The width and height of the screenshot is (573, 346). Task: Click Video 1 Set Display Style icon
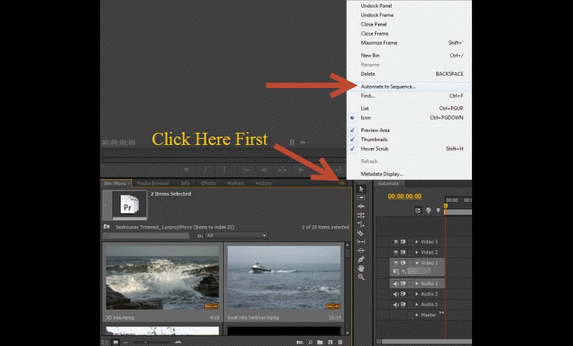coord(395,271)
